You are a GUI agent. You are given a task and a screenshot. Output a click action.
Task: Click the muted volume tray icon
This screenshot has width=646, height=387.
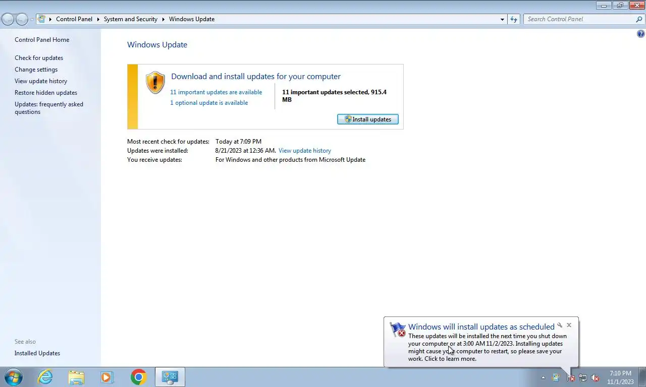(596, 377)
